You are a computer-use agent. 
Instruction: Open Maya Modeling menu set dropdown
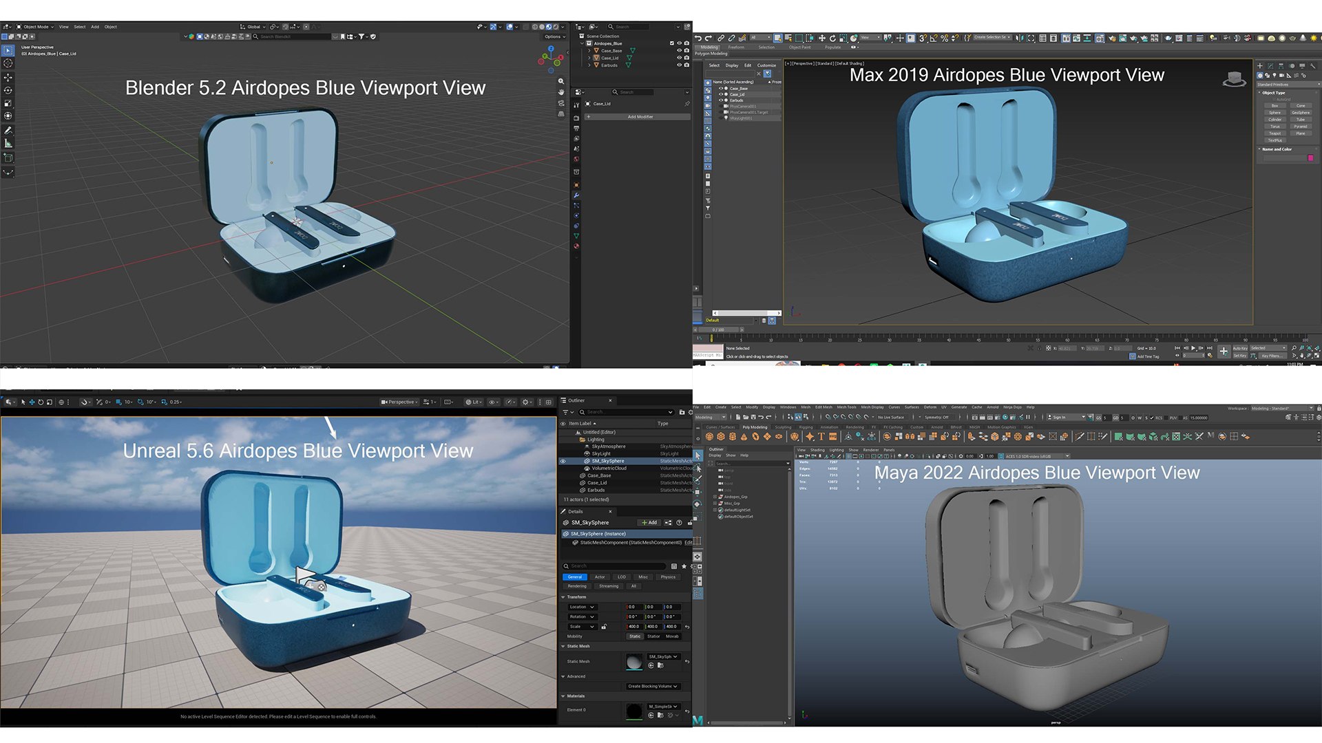(711, 417)
